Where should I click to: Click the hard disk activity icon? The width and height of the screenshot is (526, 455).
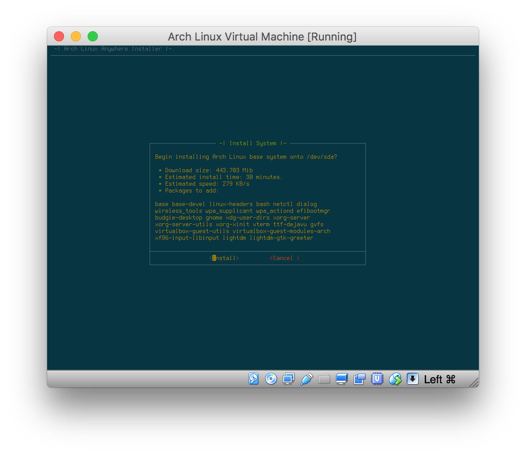tap(253, 379)
